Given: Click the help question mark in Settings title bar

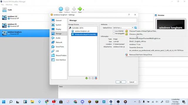Looking at the screenshot, I should pos(129,15).
